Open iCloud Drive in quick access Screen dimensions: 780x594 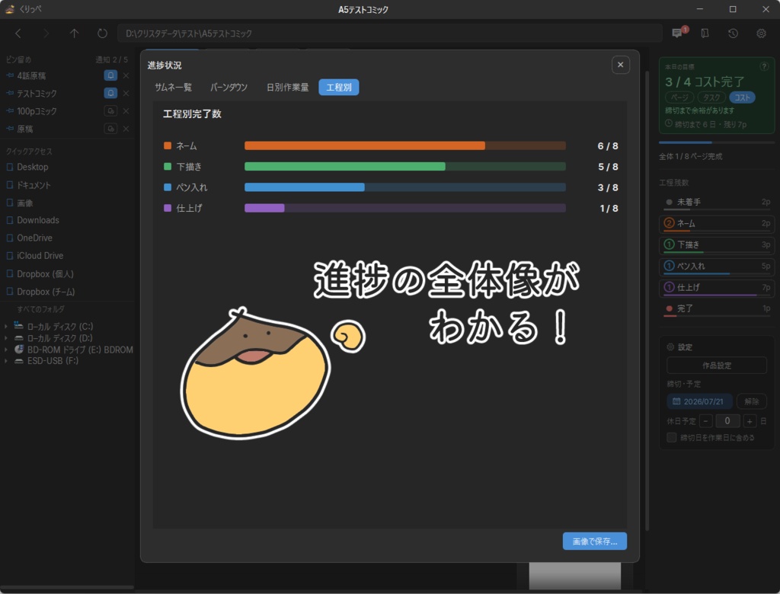tap(40, 256)
